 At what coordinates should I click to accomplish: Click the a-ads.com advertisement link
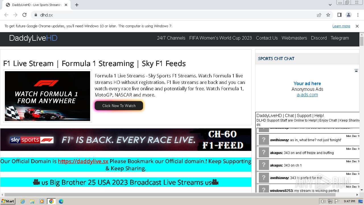coord(307,95)
